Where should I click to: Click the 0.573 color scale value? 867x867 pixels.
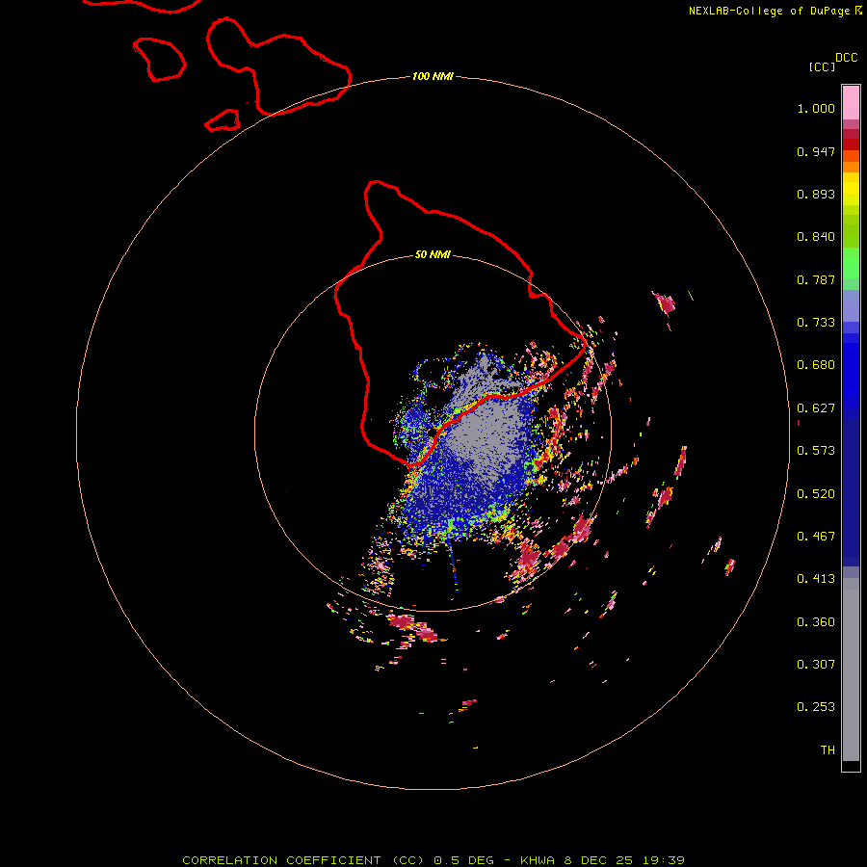816,451
